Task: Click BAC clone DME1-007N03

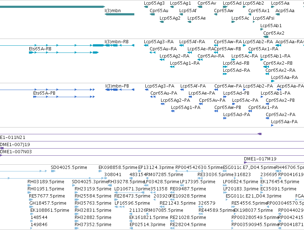Action: coord(16,152)
